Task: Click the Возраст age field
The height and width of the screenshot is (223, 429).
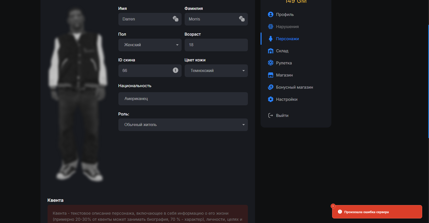Action: pyautogui.click(x=216, y=45)
